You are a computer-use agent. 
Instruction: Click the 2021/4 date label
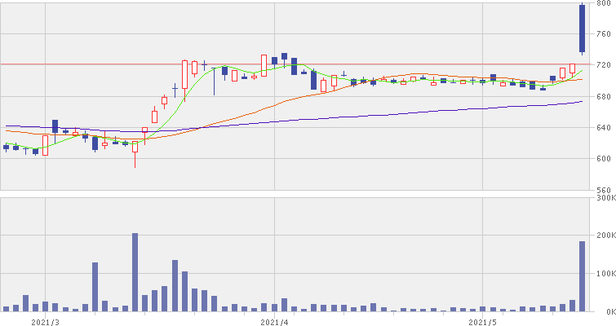275,320
